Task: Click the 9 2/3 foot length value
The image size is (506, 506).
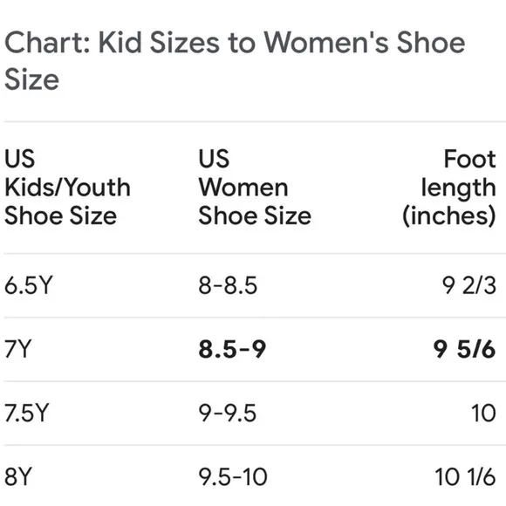Action: [468, 285]
